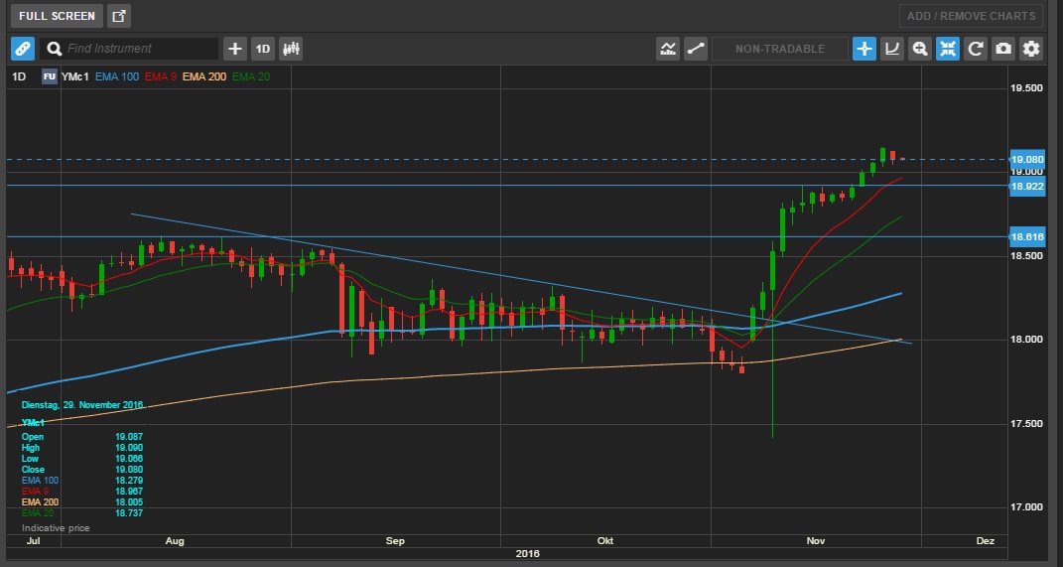The width and height of the screenshot is (1063, 567).
Task: Toggle the chart link icon
Action: [23, 49]
